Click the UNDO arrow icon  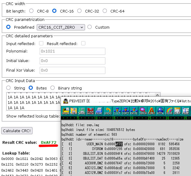108,111
